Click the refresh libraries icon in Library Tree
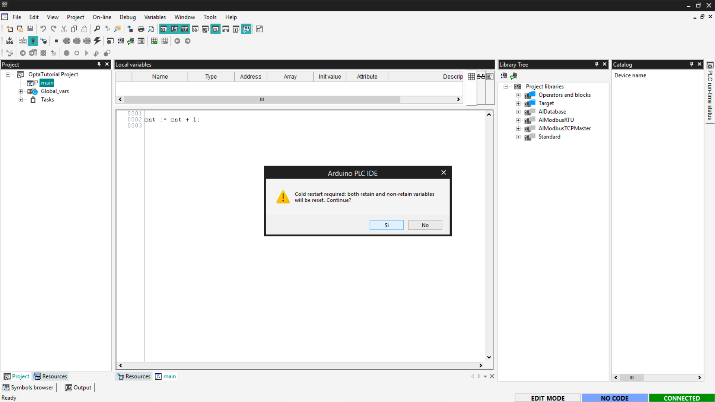The height and width of the screenshot is (402, 715). (x=514, y=76)
